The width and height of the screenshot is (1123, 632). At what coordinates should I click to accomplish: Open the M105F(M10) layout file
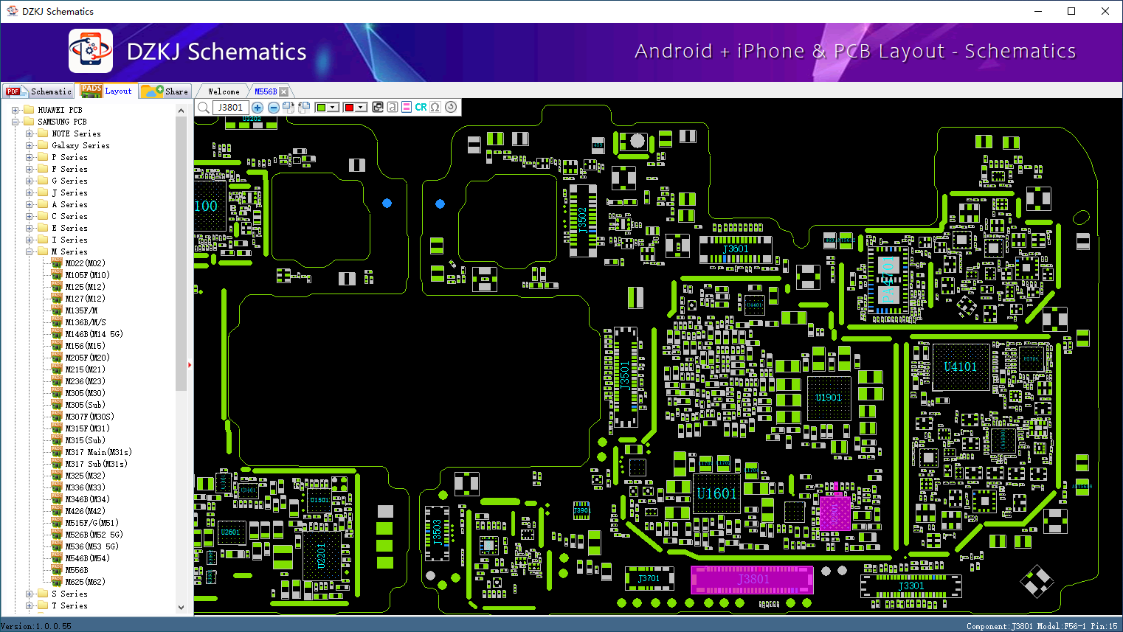coord(87,275)
